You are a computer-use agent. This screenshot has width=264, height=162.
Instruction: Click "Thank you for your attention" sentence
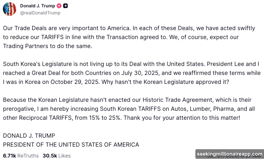[x=182, y=118]
